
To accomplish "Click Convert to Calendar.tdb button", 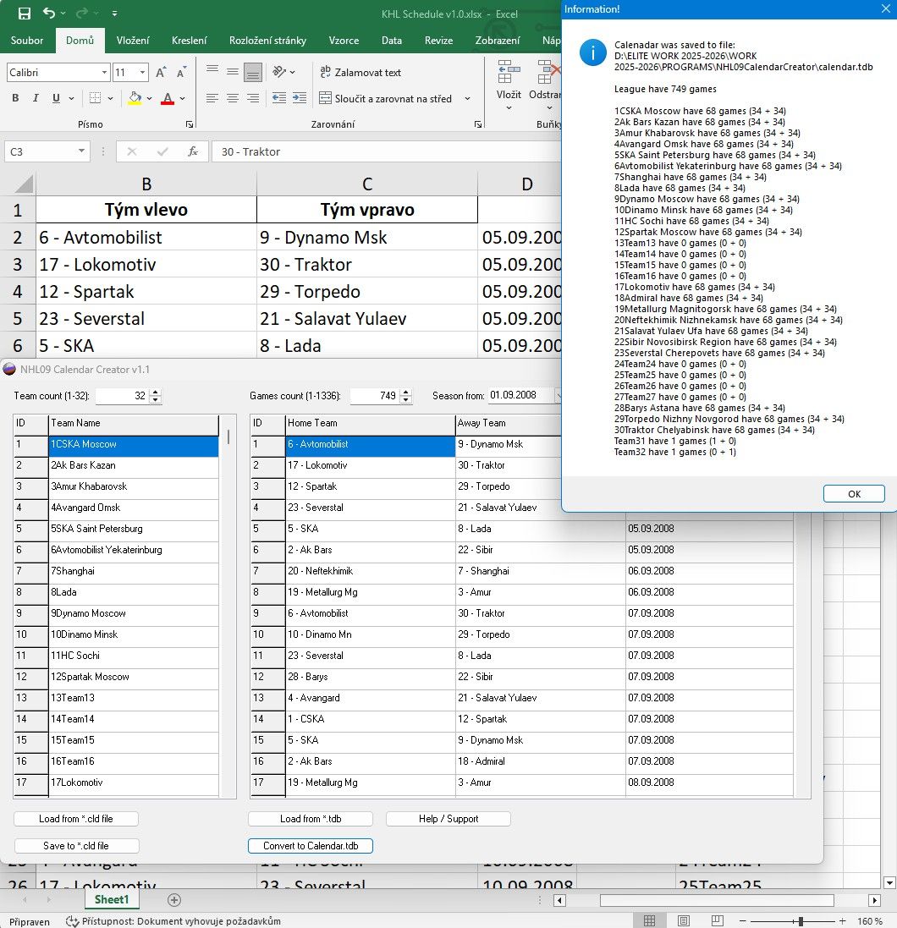I will [311, 846].
